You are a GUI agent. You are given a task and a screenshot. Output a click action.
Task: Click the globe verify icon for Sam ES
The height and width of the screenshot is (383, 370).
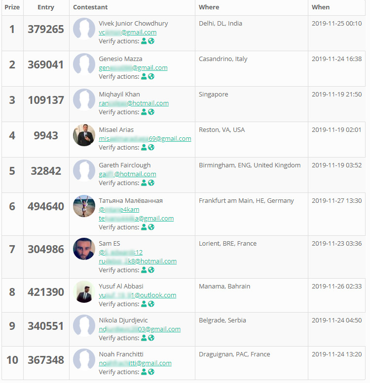coord(151,270)
